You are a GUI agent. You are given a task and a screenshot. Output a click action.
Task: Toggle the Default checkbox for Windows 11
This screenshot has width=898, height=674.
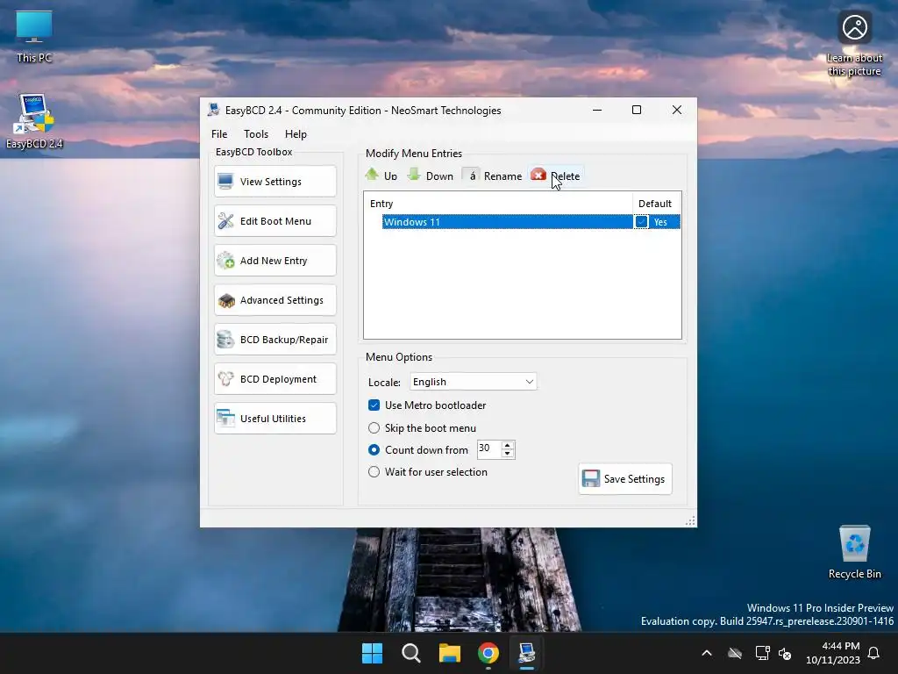[x=641, y=222]
